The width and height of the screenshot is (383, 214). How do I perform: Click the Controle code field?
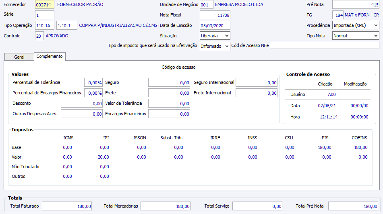39,36
